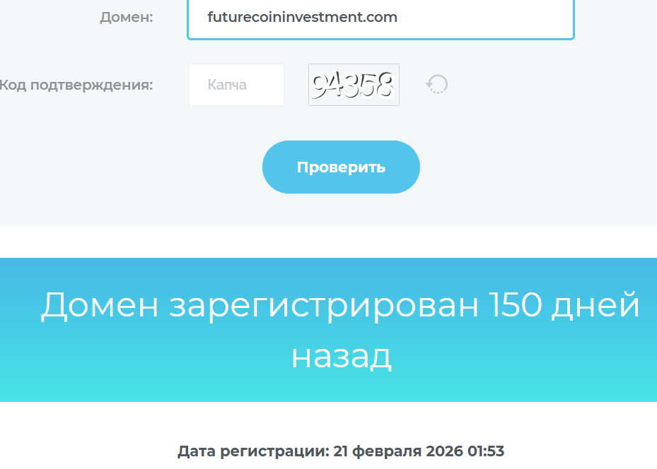This screenshot has width=657, height=469.
Task: Focus the Капча input field
Action: click(x=236, y=85)
